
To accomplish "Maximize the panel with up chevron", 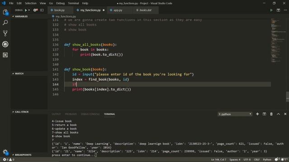I will [x=278, y=114].
